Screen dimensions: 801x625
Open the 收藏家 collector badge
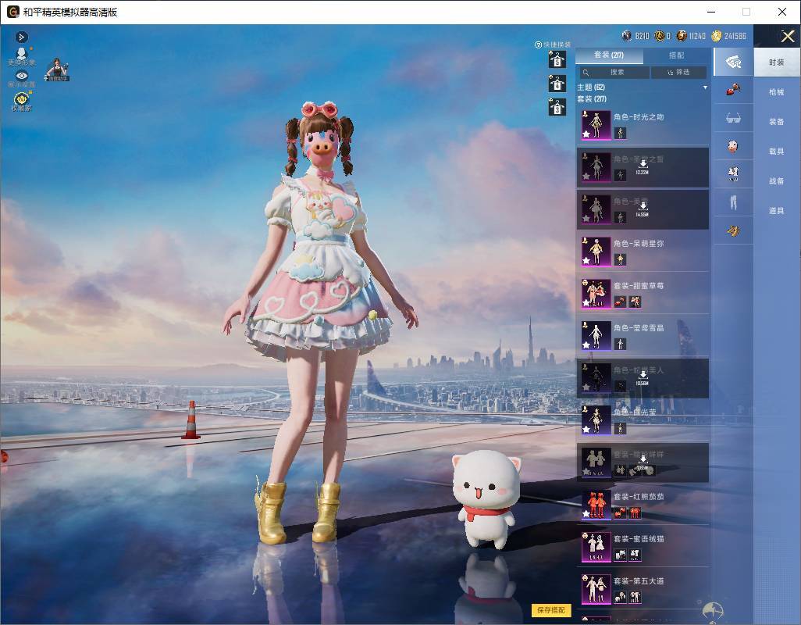click(x=21, y=102)
